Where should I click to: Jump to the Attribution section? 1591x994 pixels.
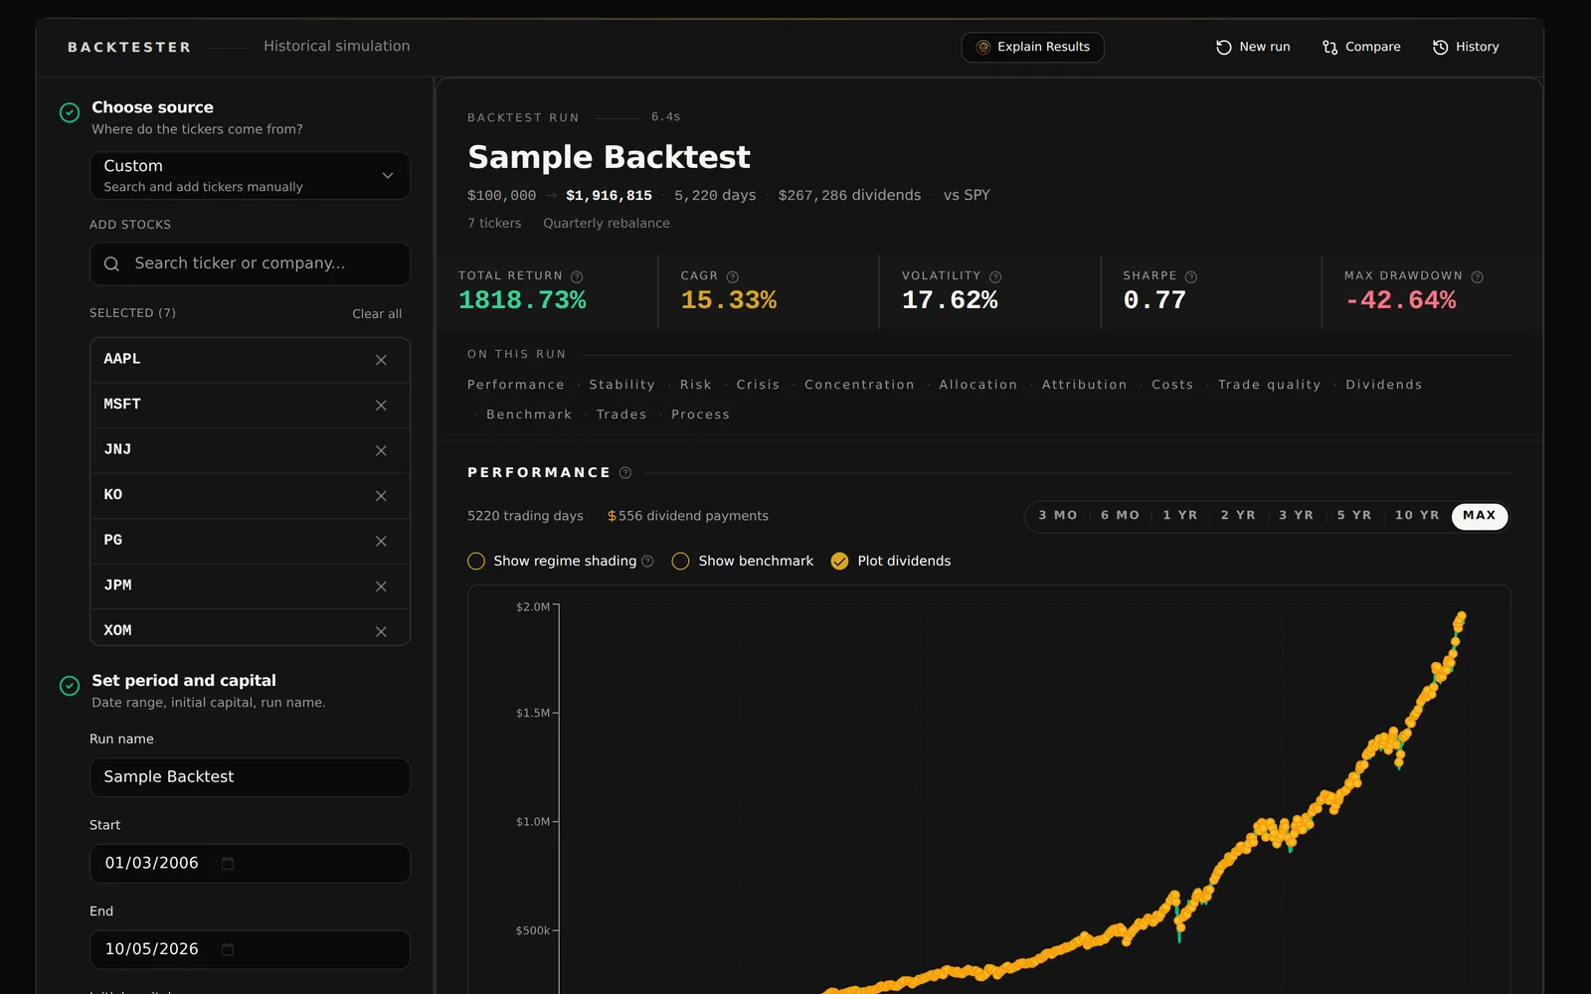1085,385
